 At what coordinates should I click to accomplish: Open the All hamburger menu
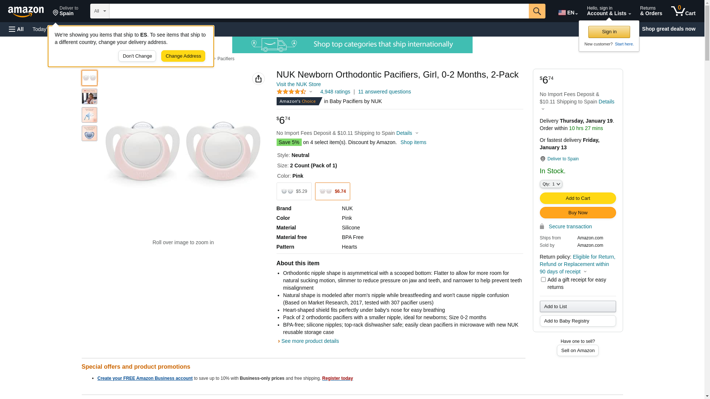pyautogui.click(x=16, y=29)
